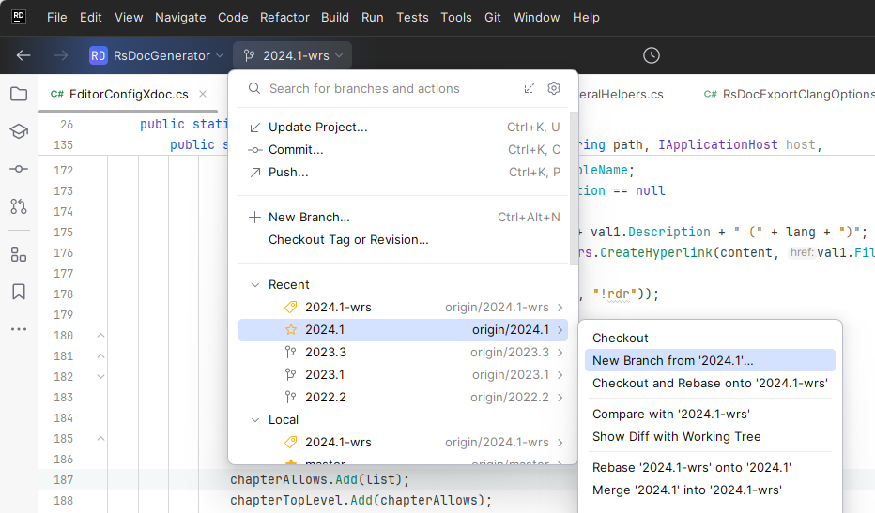Open the Pull Requests tool window icon

(18, 206)
